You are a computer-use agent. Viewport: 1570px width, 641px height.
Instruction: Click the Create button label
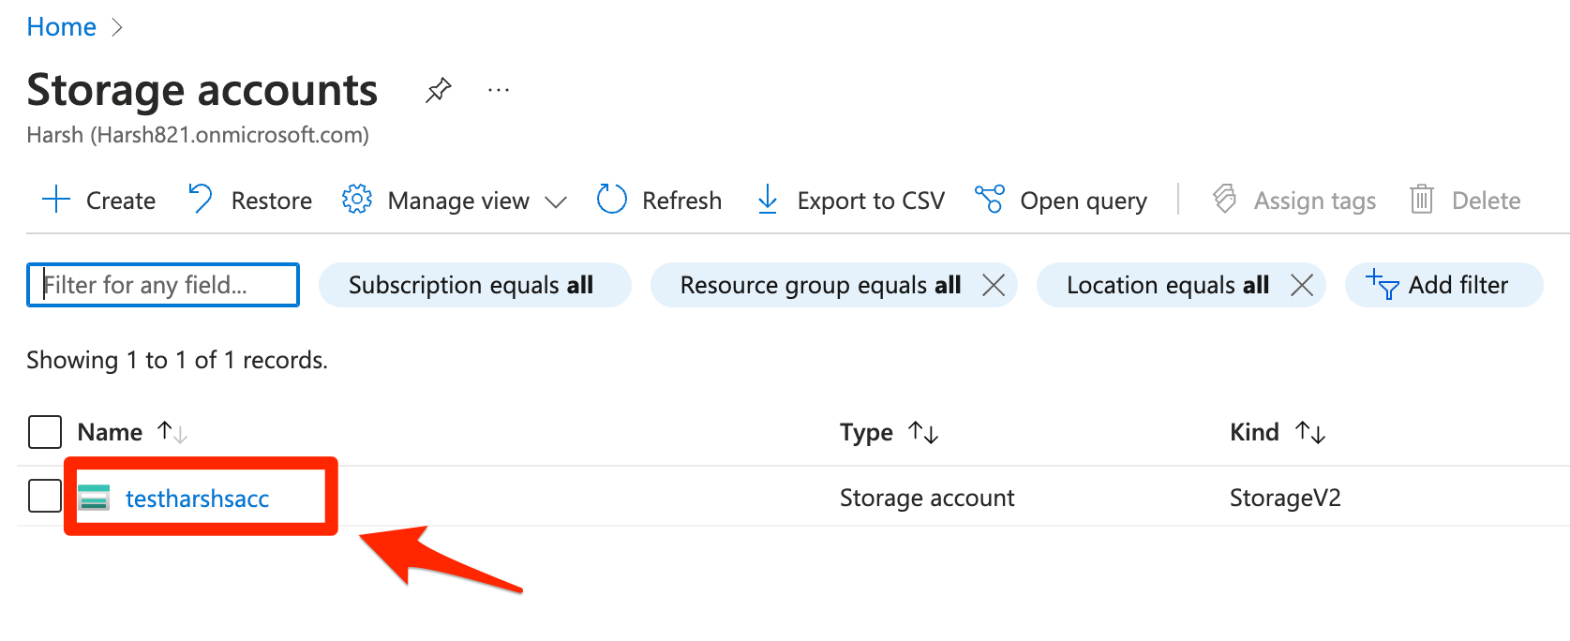(121, 201)
